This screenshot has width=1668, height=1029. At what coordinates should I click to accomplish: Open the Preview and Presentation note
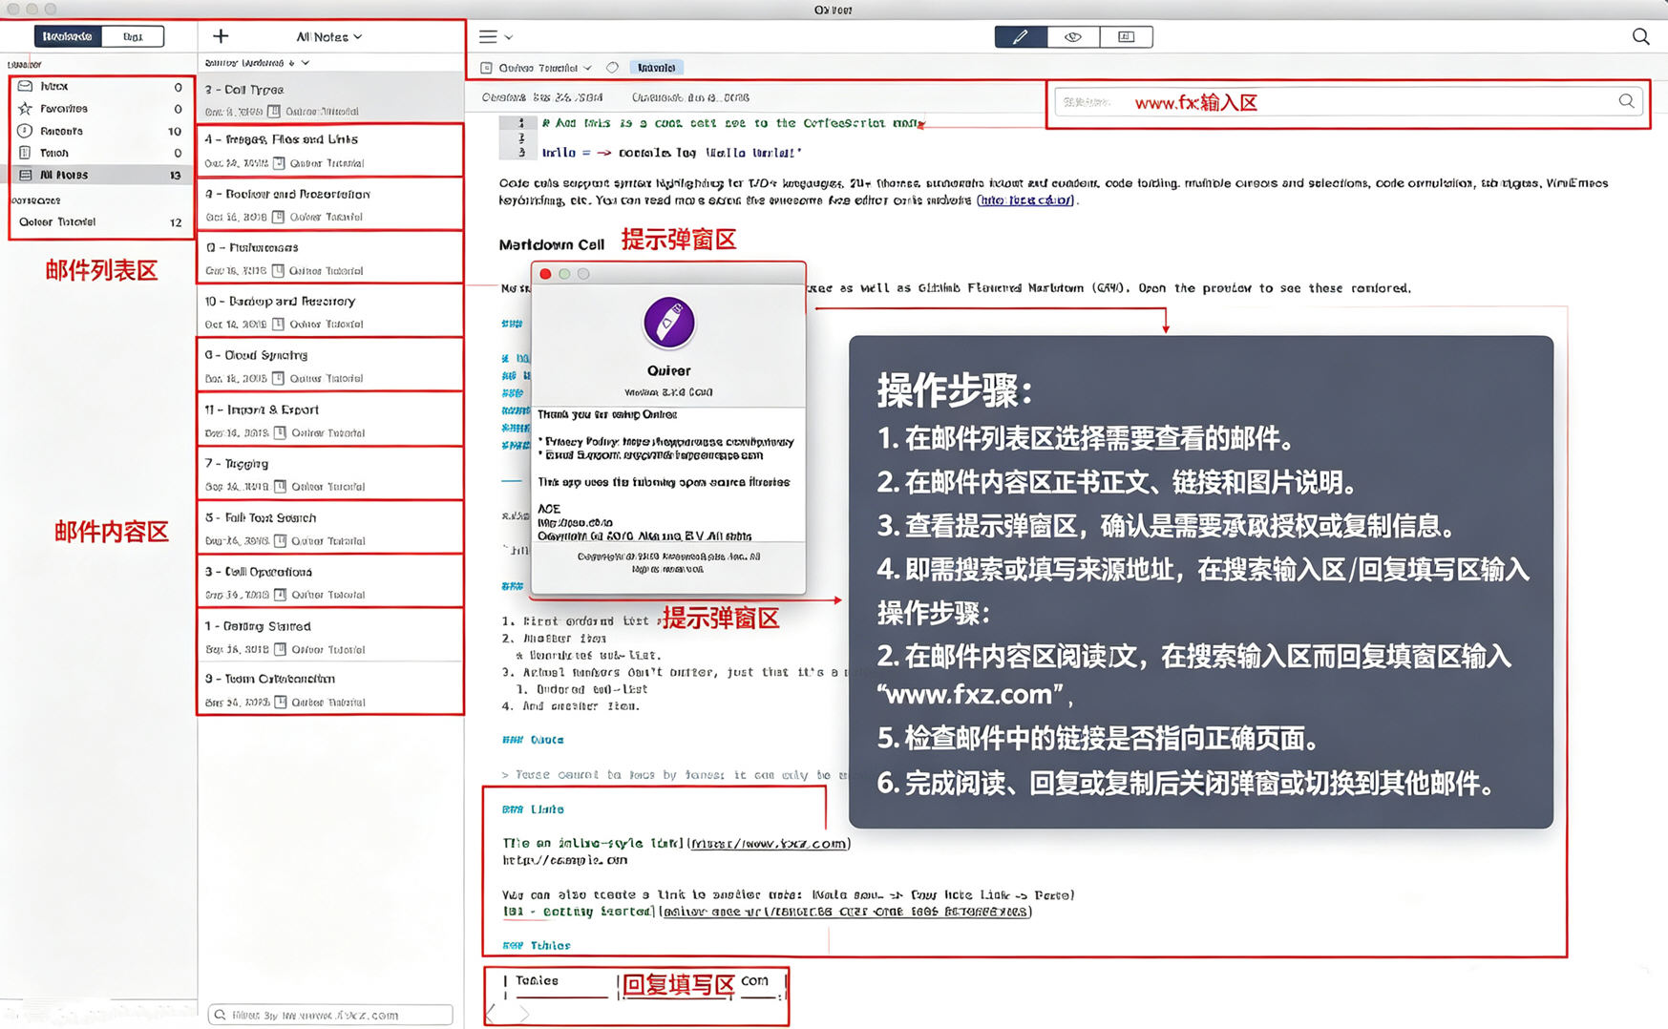click(x=330, y=203)
